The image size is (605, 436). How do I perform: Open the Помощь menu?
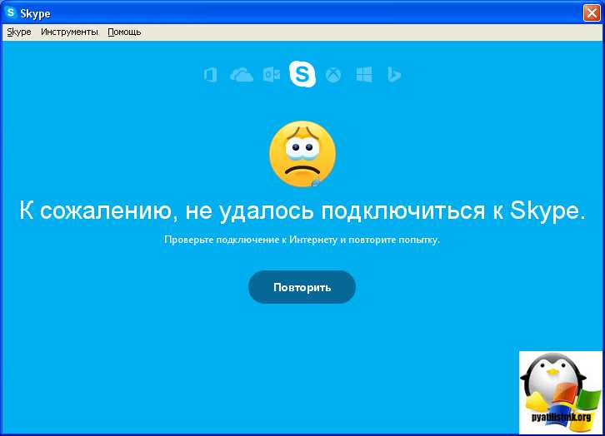[124, 32]
